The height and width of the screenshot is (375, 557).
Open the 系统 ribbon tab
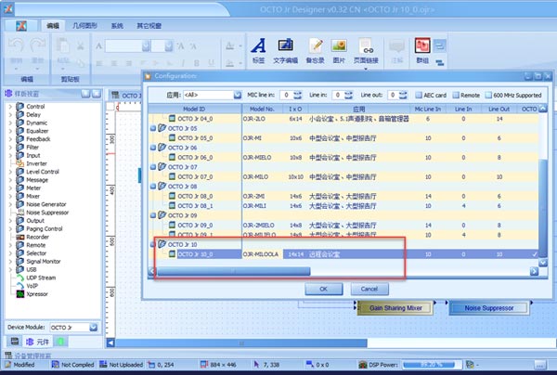click(117, 29)
